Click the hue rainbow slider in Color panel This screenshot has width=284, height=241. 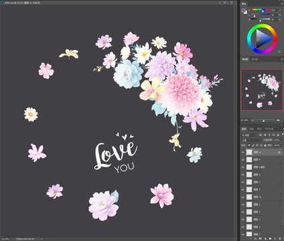pos(261,9)
